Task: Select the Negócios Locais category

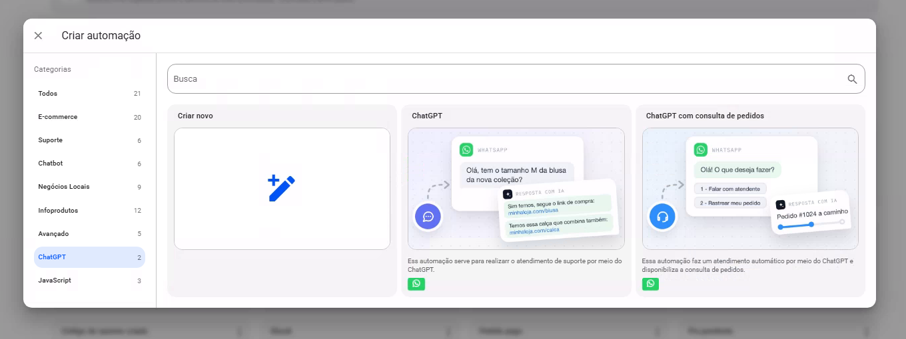Action: pyautogui.click(x=89, y=187)
